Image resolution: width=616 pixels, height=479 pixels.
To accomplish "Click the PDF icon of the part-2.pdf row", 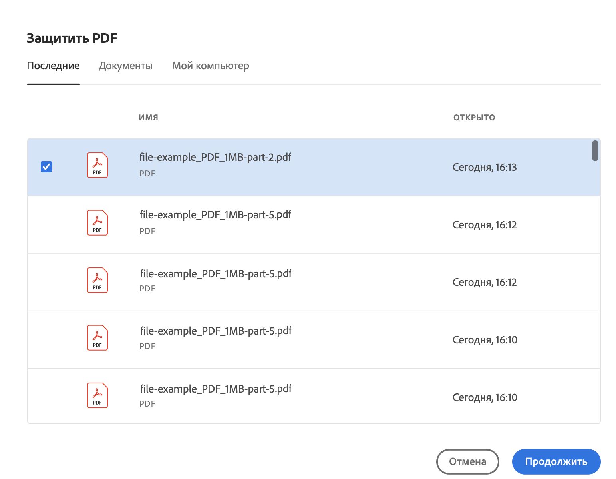I will point(97,165).
